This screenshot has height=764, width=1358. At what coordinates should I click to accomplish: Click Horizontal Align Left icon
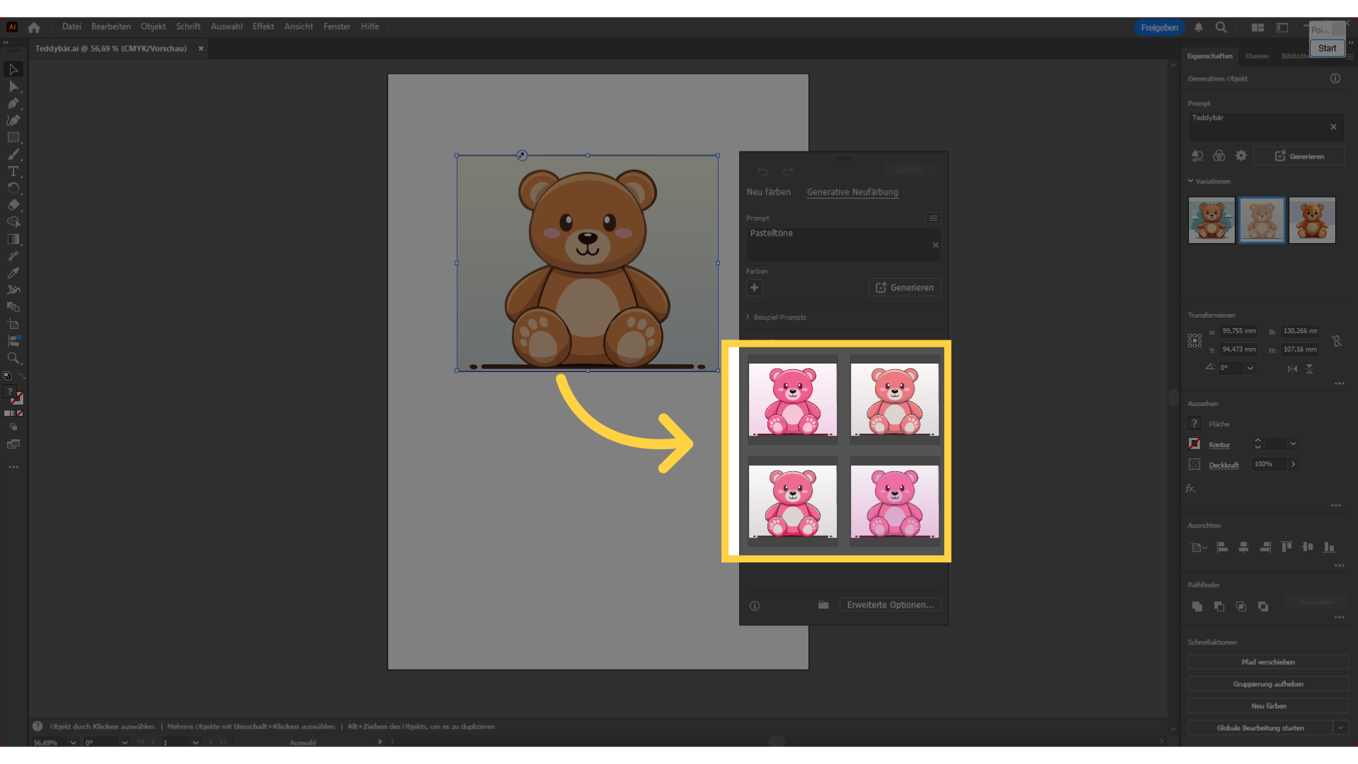(x=1222, y=547)
